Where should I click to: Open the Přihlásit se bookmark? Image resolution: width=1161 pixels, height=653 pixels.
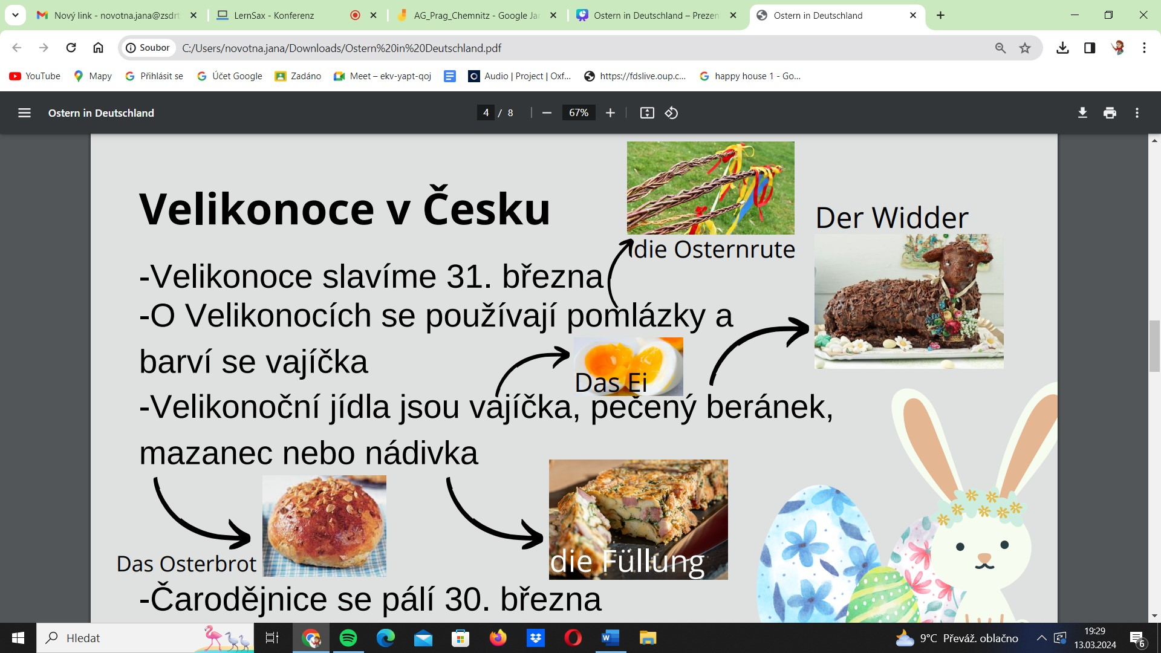tap(154, 76)
